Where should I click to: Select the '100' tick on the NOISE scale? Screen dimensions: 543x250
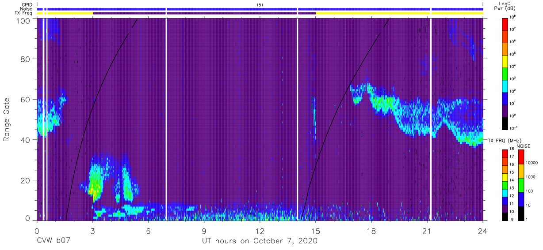(529, 191)
